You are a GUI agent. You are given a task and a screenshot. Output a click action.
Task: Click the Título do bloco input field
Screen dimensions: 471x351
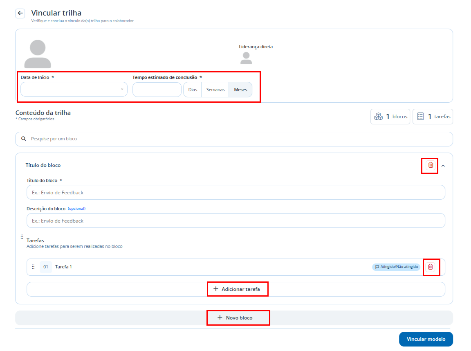pyautogui.click(x=236, y=192)
